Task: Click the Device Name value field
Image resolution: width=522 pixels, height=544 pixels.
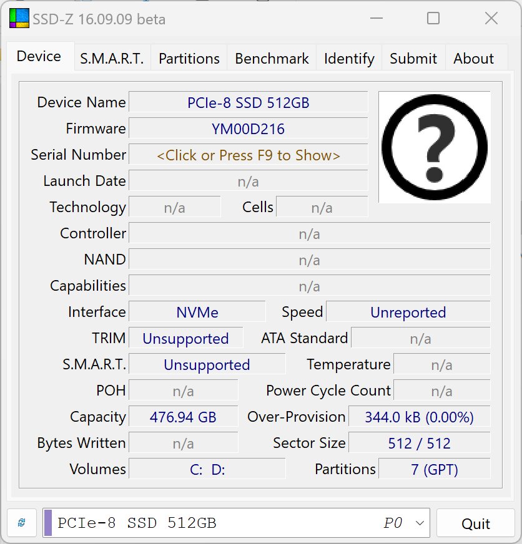Action: tap(249, 102)
